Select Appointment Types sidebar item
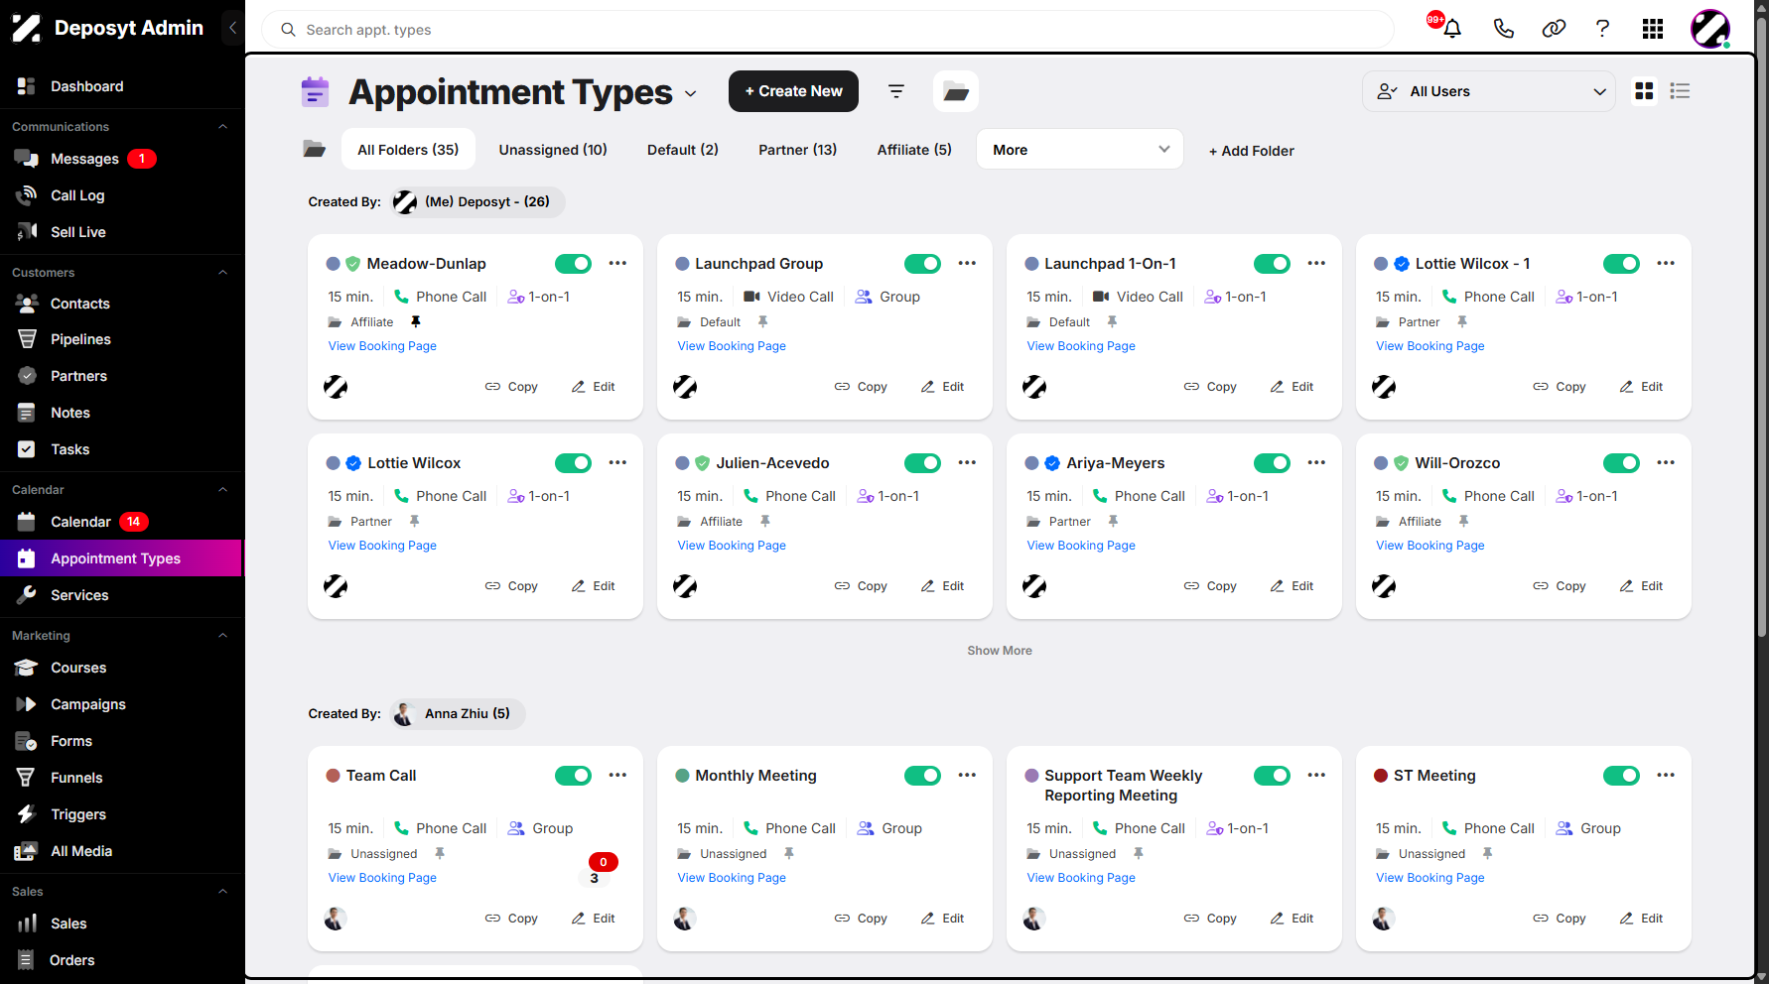1769x984 pixels. click(x=121, y=558)
